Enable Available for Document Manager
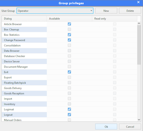The width and height of the screenshot is (143, 131). tap(69, 67)
